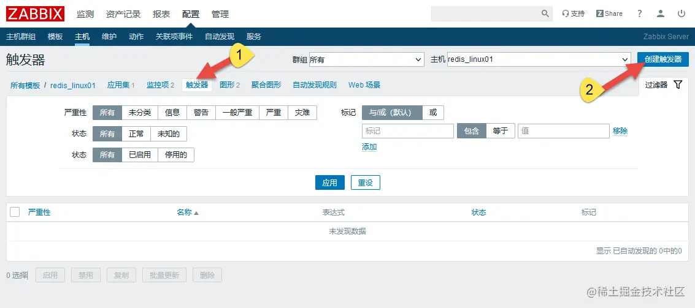This screenshot has height=308, width=695.
Task: Focus the top search box
Action: 486,13
